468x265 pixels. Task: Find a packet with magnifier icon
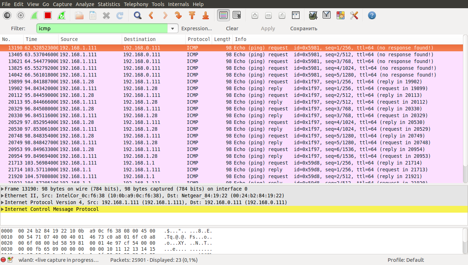[137, 15]
